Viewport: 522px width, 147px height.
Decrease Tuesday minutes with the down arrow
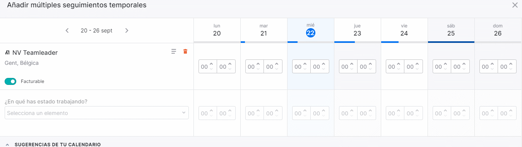pyautogui.click(x=277, y=69)
